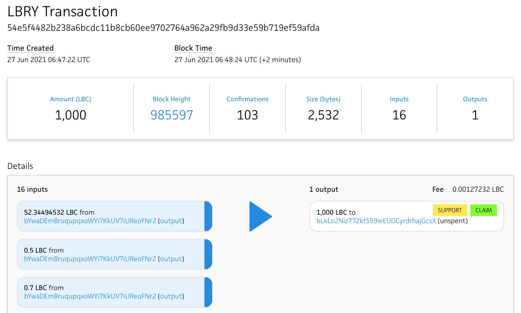Click the size value 2,532

[x=323, y=115]
